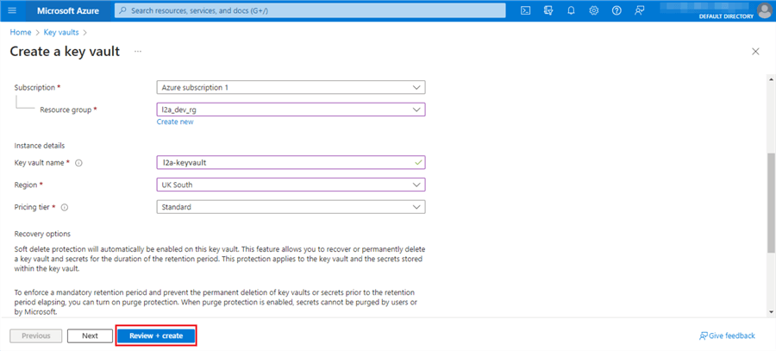Click the top bar feedback icon
This screenshot has height=351, width=776.
click(x=640, y=10)
